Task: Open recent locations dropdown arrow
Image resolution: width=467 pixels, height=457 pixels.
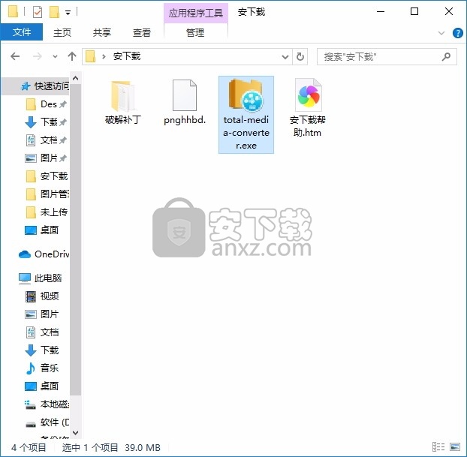Action: [x=55, y=56]
